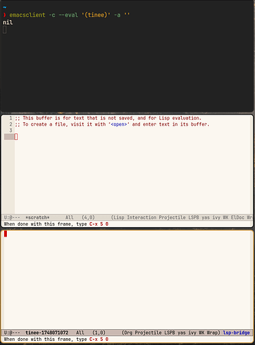This screenshot has height=345, width=255.
Task: Click 'yas' in the tinee frame mode line
Action: 181,333
